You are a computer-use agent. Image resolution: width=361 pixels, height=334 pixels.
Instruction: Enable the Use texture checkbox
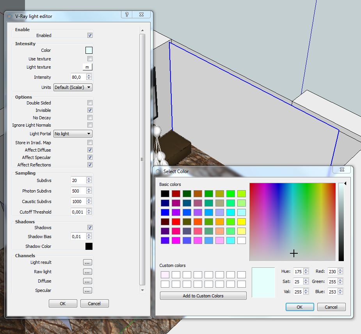[90, 58]
